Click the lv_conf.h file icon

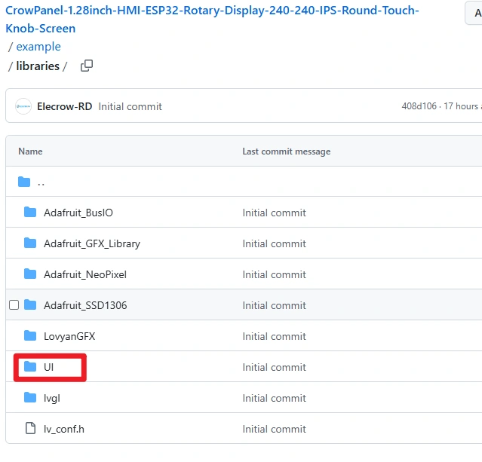click(30, 429)
